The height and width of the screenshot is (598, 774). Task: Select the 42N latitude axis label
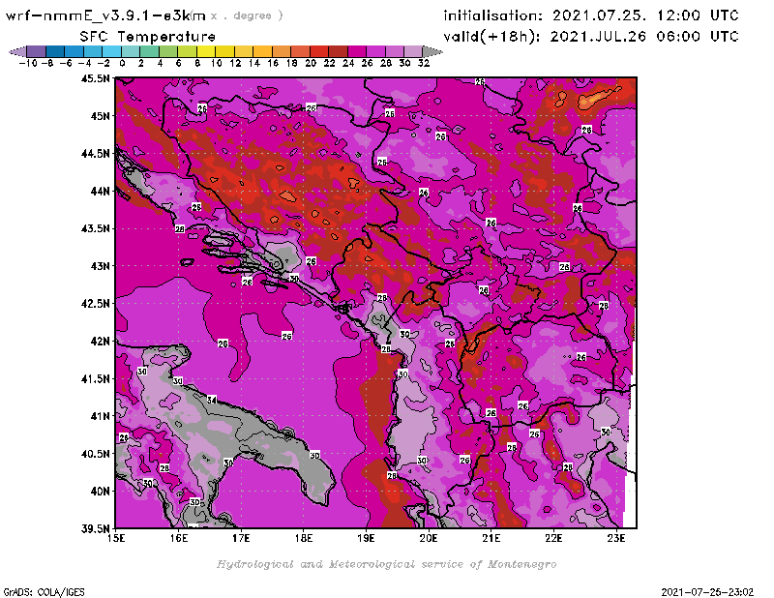(x=99, y=341)
